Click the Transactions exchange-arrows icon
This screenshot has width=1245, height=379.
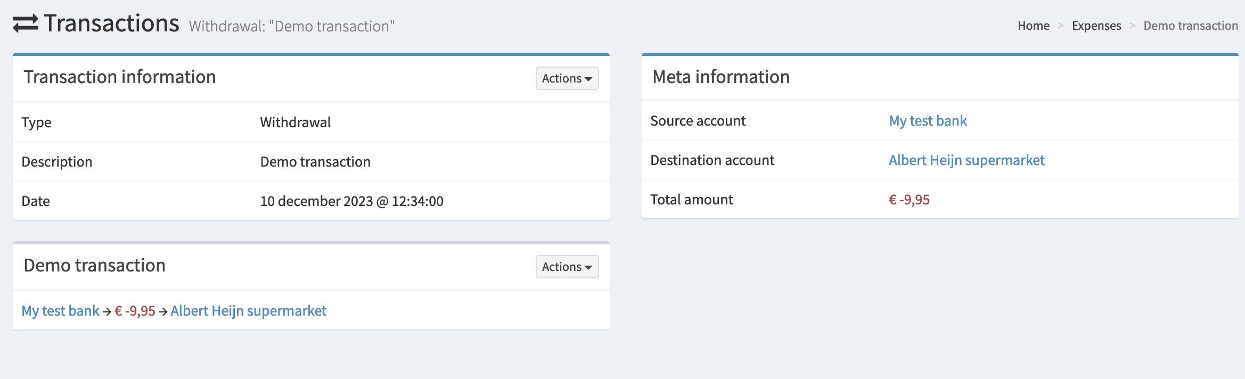click(26, 24)
